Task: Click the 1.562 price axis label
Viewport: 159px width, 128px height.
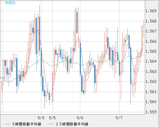Action: pos(151,81)
